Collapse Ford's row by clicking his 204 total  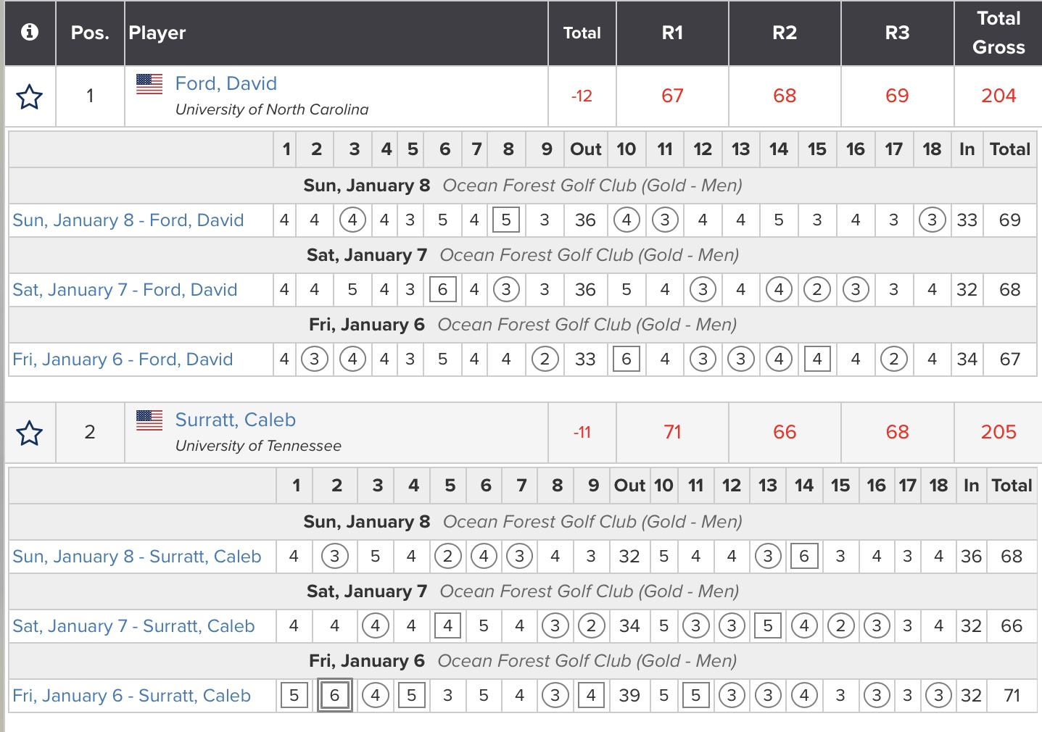pos(998,96)
